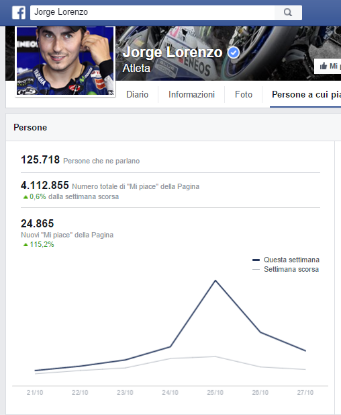Click the 24.865 new likes value

coord(37,224)
